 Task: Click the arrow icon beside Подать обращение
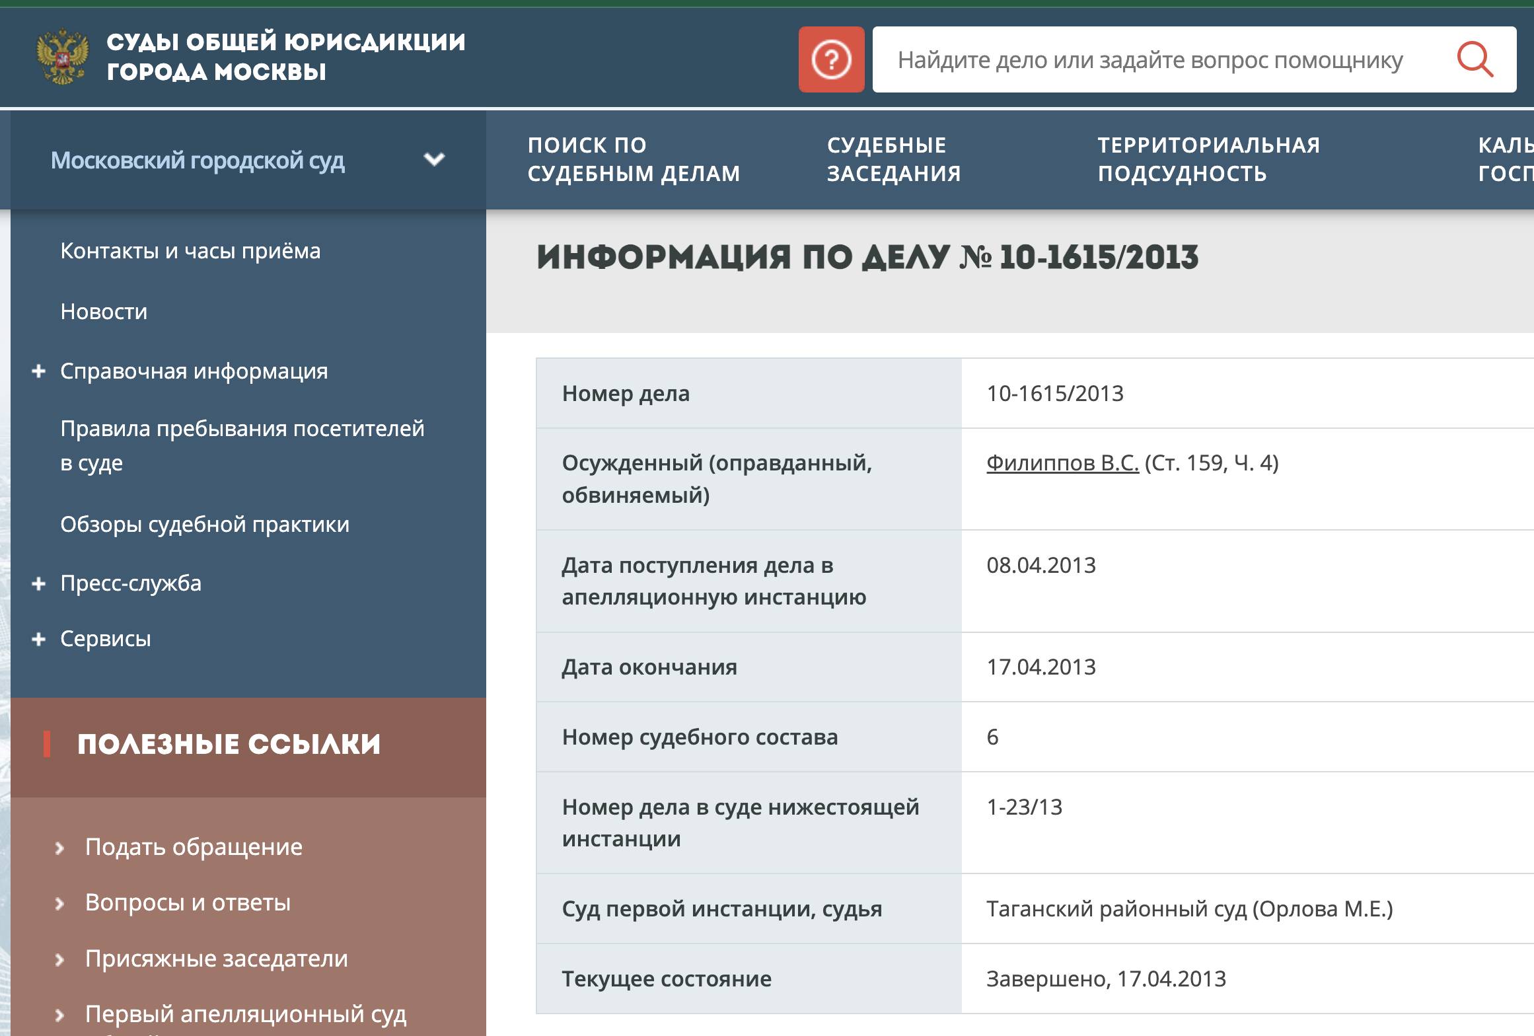(x=59, y=848)
